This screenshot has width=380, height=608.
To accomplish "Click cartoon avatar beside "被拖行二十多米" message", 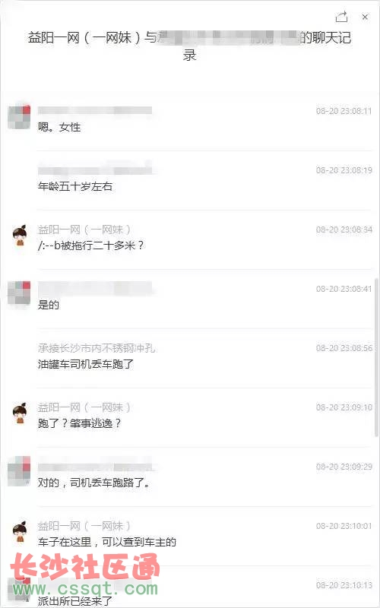I will click(20, 236).
